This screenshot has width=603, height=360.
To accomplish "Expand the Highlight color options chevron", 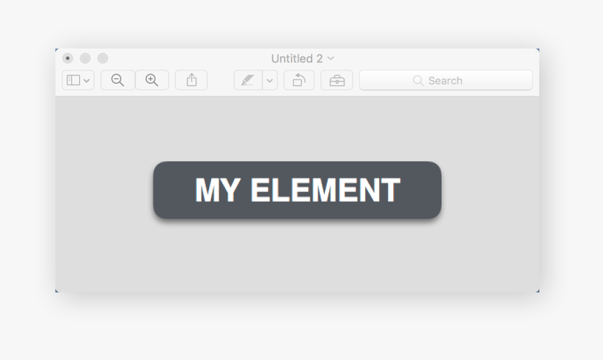I will (270, 80).
